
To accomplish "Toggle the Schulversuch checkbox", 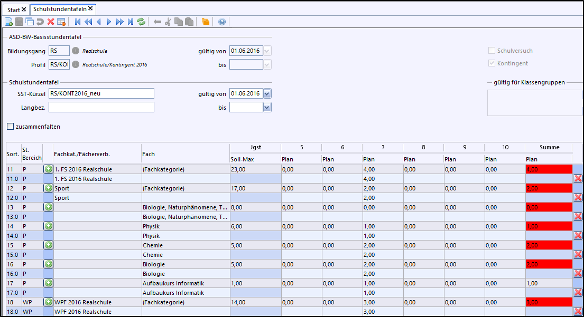I will [492, 51].
